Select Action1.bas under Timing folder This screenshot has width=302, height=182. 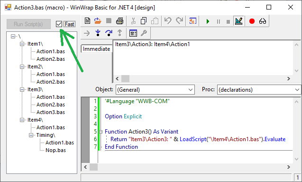pos(60,143)
